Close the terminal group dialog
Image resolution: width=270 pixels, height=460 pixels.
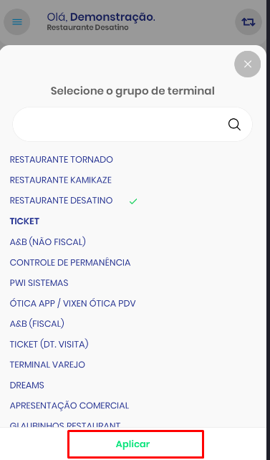click(247, 64)
